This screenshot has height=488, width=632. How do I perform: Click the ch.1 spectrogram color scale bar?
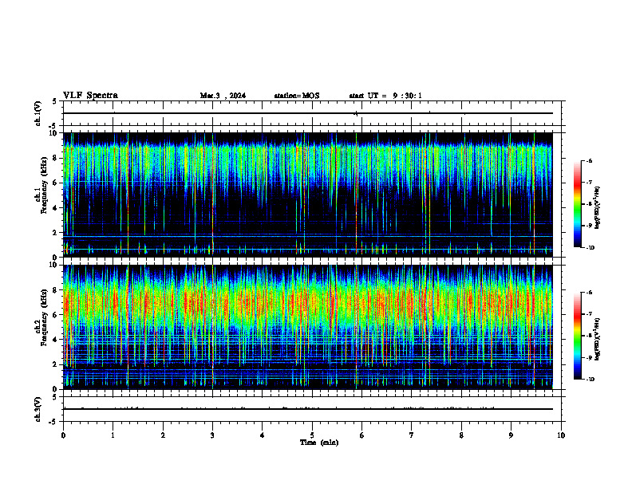click(578, 204)
